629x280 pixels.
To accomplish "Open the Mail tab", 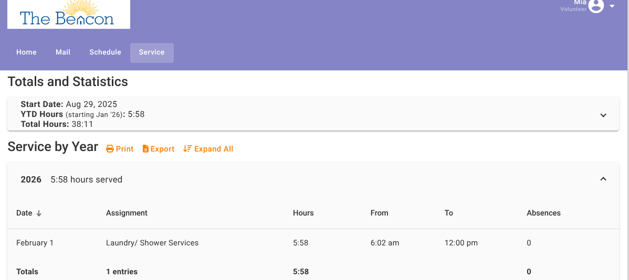I will click(x=63, y=52).
